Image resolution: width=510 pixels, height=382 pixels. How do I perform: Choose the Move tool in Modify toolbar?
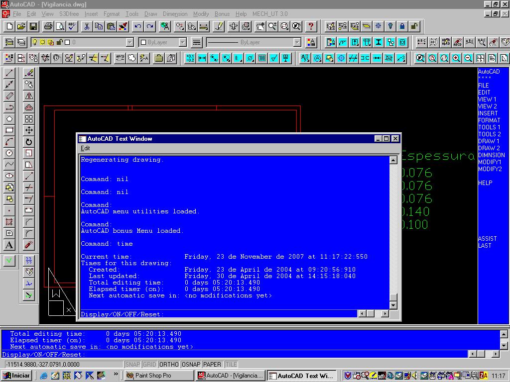pyautogui.click(x=29, y=130)
